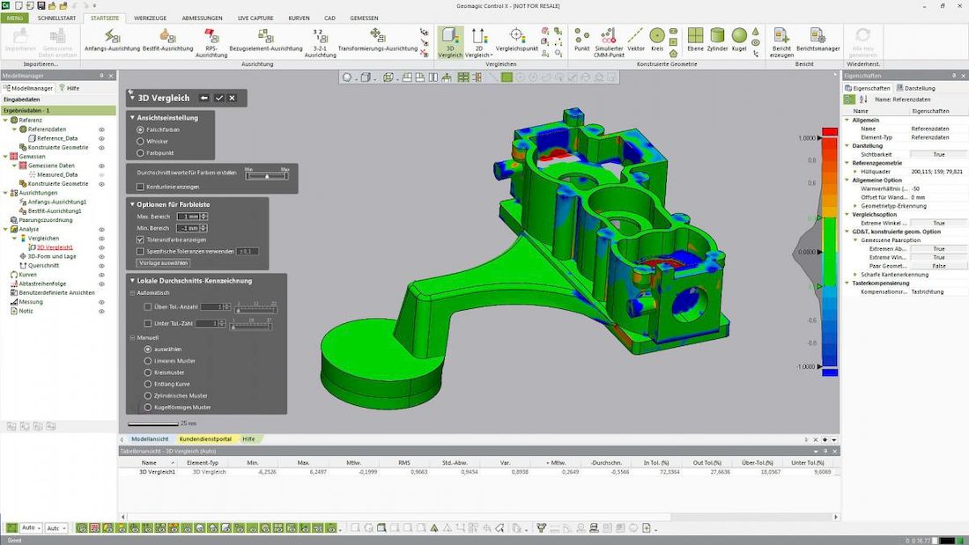969x545 pixels.
Task: Select the Farbpunkt radio button
Action: 140,152
